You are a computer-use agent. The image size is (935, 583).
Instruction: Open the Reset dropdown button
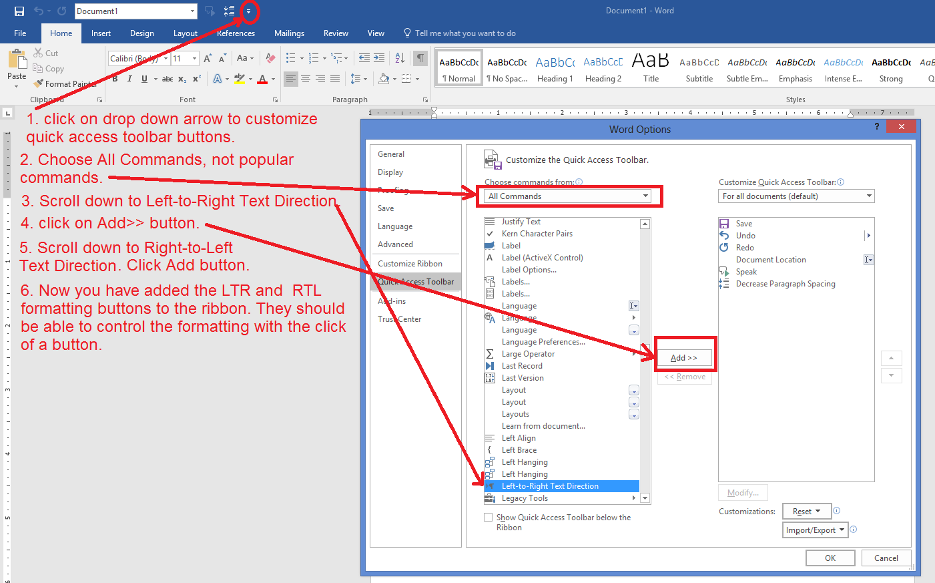(x=807, y=512)
